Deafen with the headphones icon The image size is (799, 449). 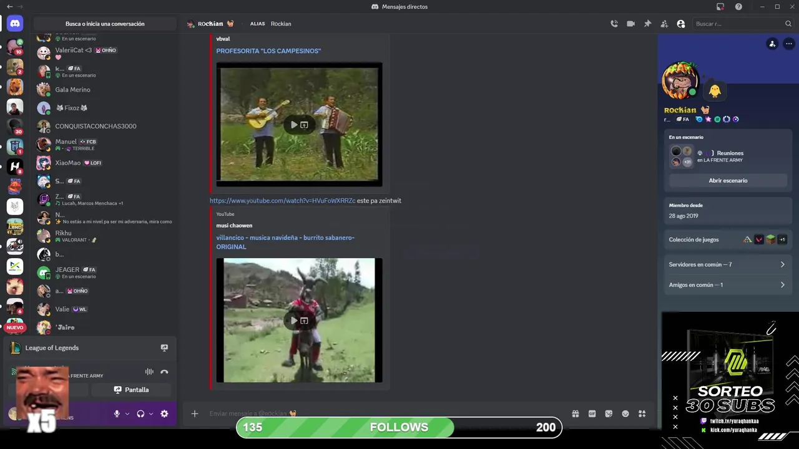tap(140, 413)
